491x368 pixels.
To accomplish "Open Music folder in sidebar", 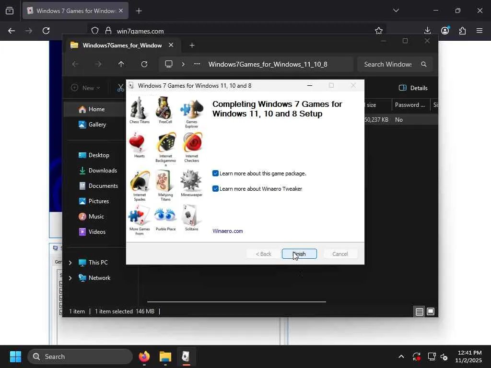I will coord(96,217).
